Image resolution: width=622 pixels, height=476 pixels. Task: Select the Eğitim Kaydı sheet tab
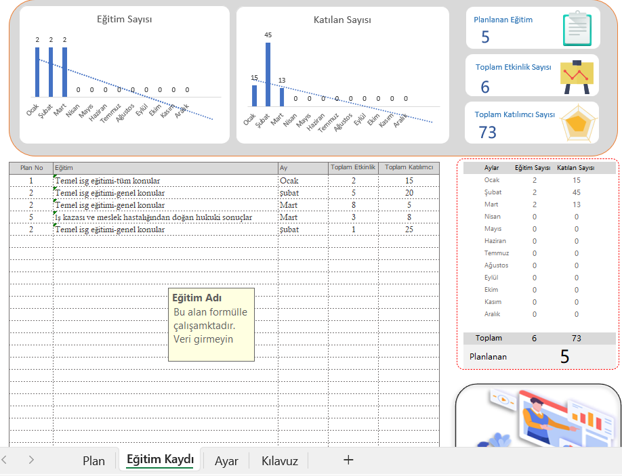(x=160, y=459)
